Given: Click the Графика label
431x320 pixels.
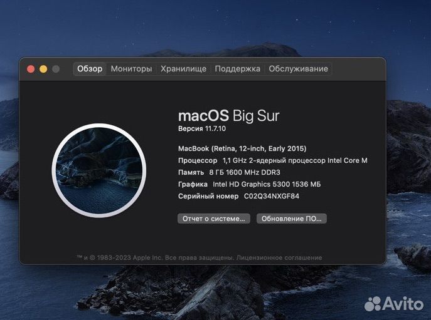Looking at the screenshot, I should point(193,184).
